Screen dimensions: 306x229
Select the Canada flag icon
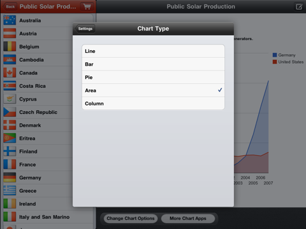click(x=10, y=73)
